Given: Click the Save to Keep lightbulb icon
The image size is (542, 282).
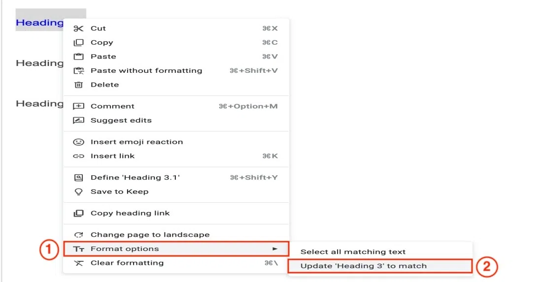Looking at the screenshot, I should coord(78,191).
